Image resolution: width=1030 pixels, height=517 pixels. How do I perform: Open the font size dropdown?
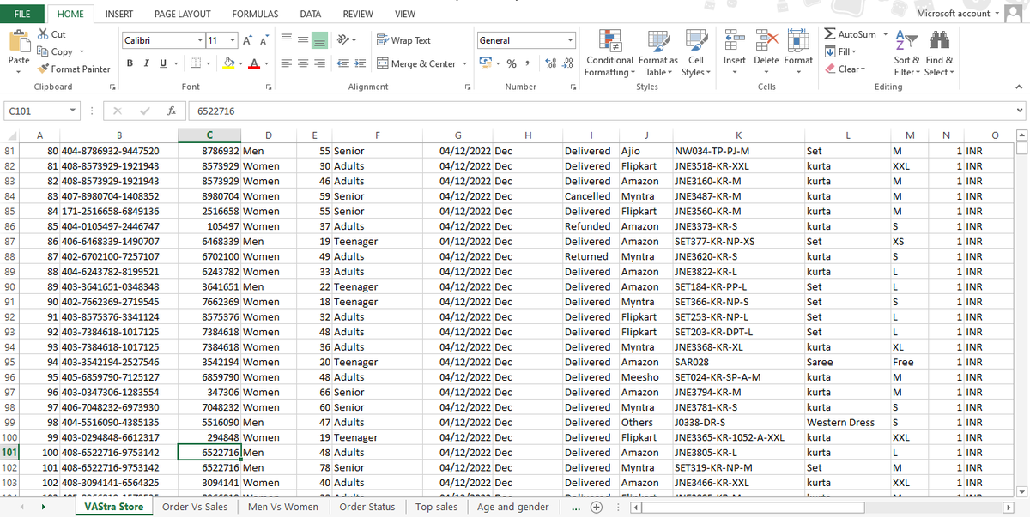(231, 39)
